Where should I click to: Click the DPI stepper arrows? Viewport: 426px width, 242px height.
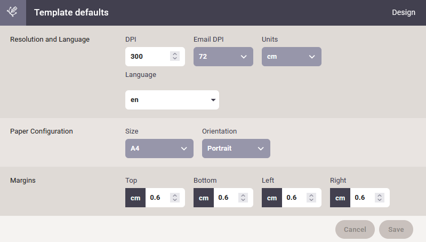(x=175, y=56)
